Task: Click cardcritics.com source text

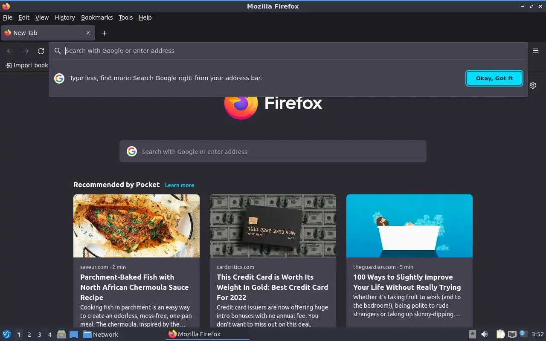Action: (x=235, y=267)
